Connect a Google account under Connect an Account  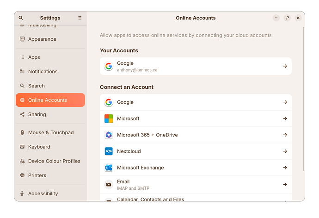(x=194, y=102)
